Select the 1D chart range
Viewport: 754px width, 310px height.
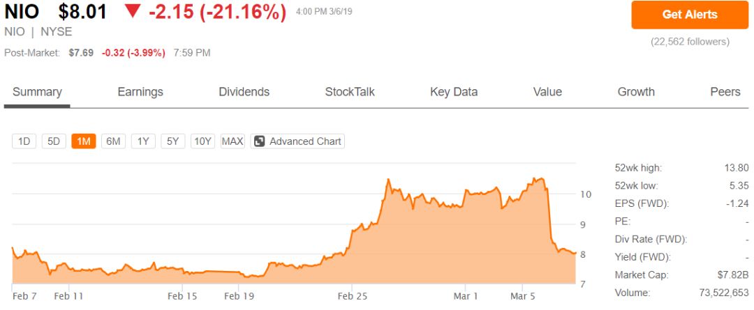(24, 141)
